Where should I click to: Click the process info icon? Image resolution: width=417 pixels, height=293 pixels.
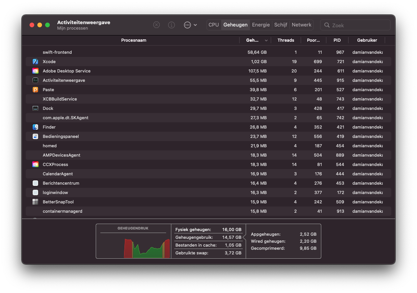click(171, 25)
